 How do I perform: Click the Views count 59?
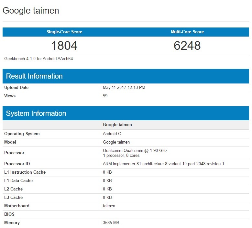tap(105, 96)
